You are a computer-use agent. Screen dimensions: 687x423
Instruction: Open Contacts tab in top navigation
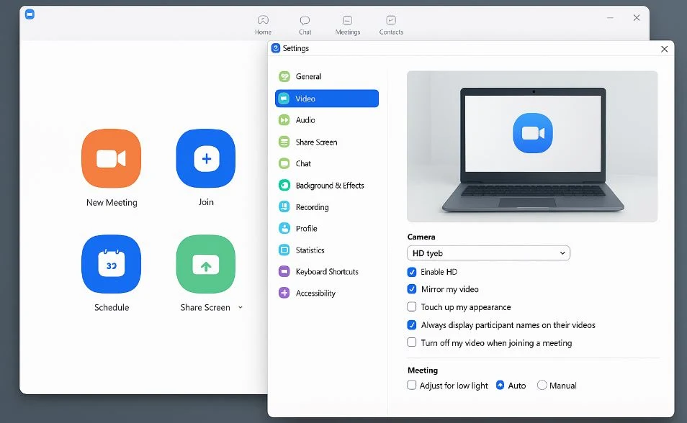pyautogui.click(x=391, y=25)
